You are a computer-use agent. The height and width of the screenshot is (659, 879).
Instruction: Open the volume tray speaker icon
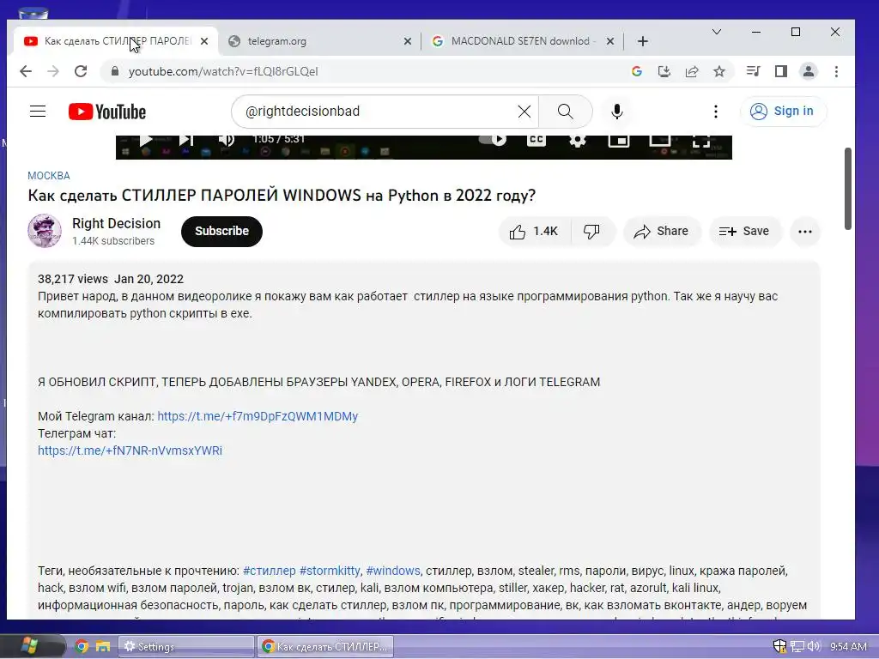(814, 646)
